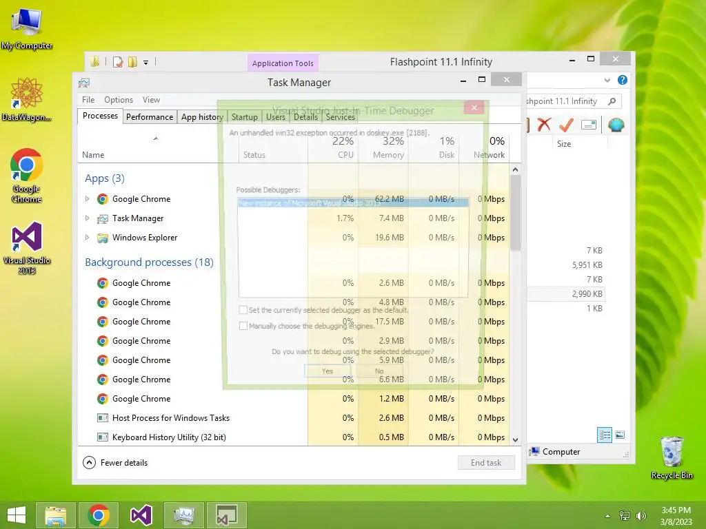The width and height of the screenshot is (706, 529).
Task: Click the scroll up arrow in Task Manager
Action: pos(515,169)
